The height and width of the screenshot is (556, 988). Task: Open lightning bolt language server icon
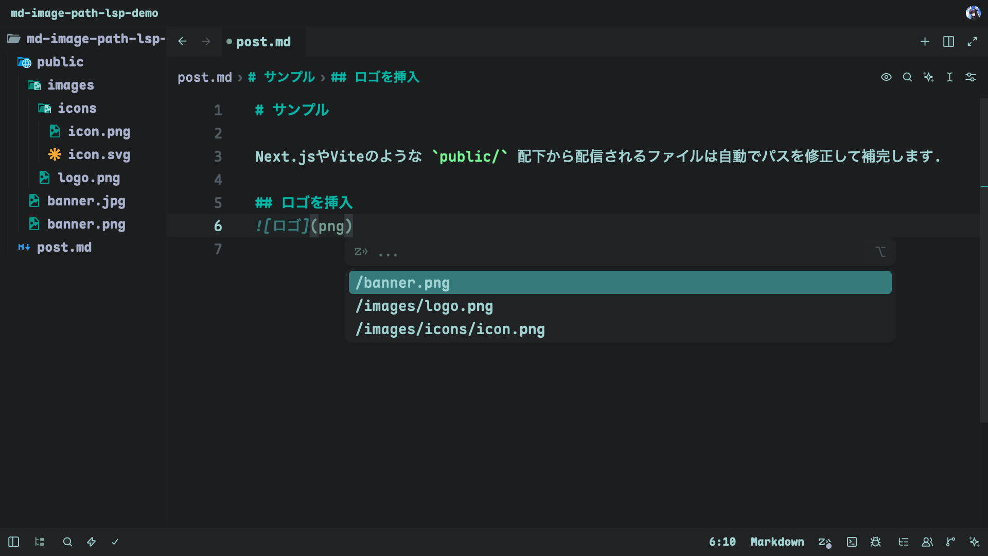click(x=91, y=542)
